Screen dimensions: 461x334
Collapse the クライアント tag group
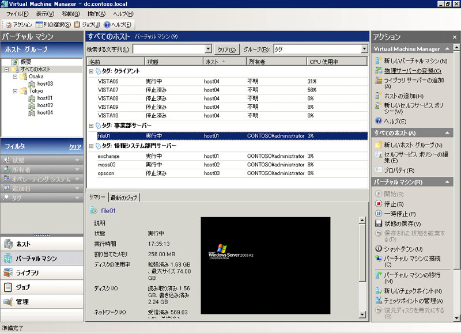tap(91, 71)
